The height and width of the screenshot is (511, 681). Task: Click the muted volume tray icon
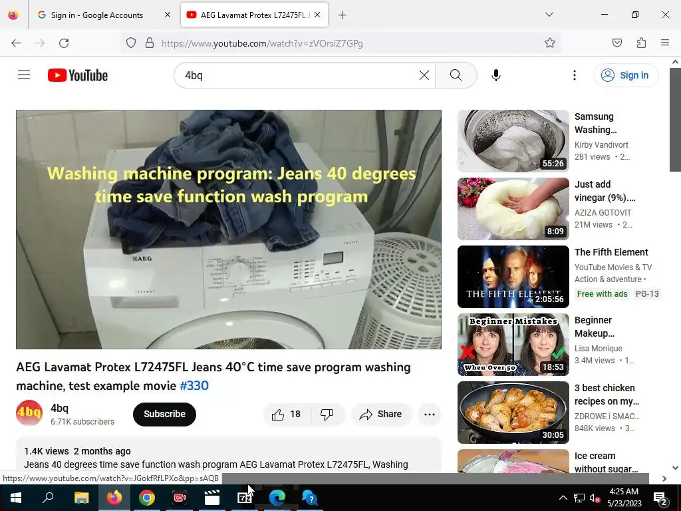pos(595,498)
